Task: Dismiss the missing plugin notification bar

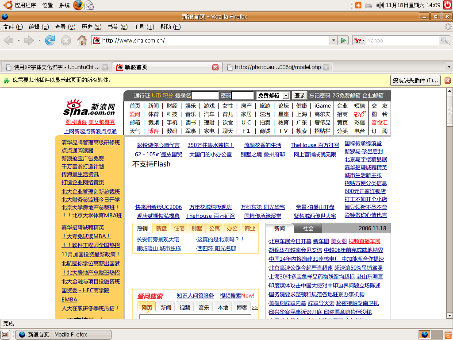Action: tap(448, 81)
